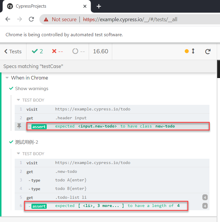
Task: Click green checkmark beside Show warnings
Action: pyautogui.click(x=11, y=89)
